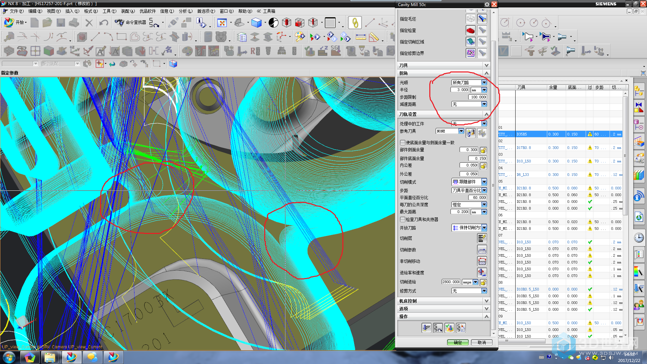Open the 编辑 menu
Image resolution: width=647 pixels, height=364 pixels.
pyautogui.click(x=35, y=11)
